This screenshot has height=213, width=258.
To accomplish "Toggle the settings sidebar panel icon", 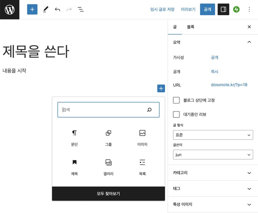I will 223,10.
